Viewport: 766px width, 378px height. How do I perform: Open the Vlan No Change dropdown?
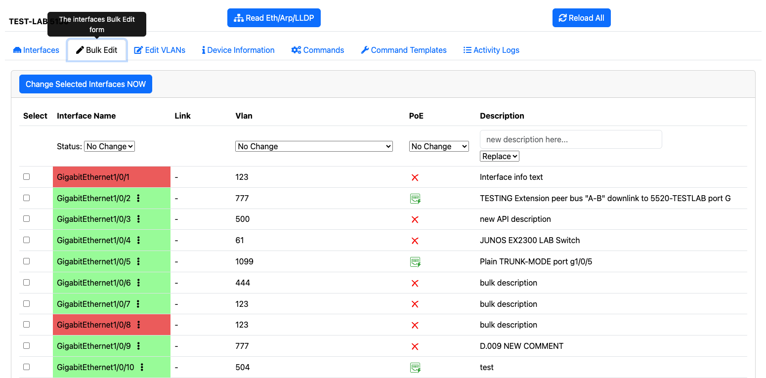coord(314,146)
